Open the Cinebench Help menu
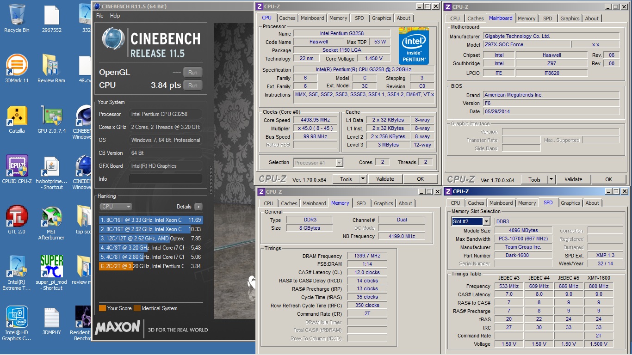 tap(115, 16)
